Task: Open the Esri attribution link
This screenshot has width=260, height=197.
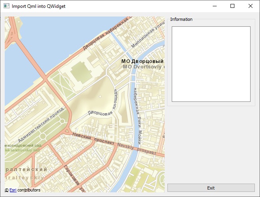Action: click(x=13, y=190)
